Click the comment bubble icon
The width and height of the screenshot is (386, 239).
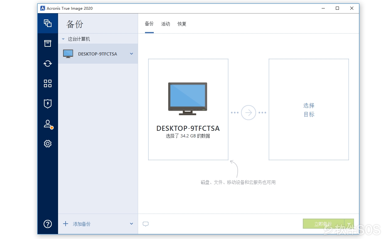(x=146, y=224)
